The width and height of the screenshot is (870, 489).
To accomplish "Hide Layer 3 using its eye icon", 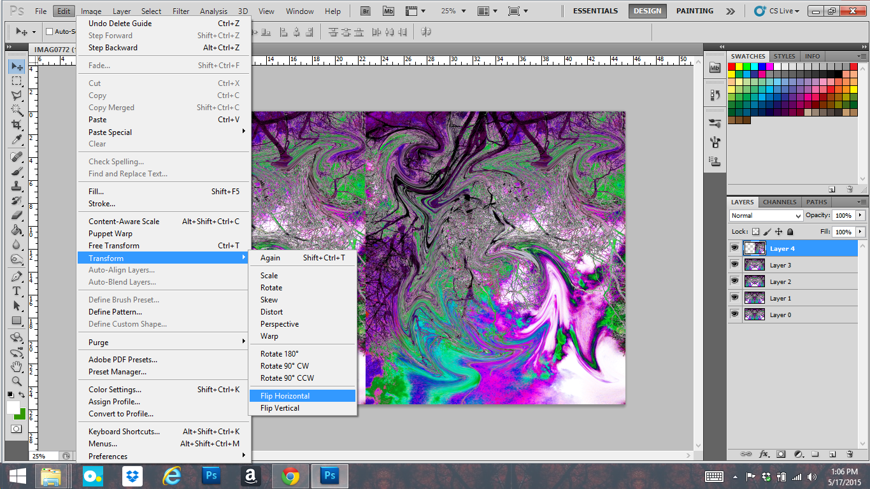I will pyautogui.click(x=735, y=265).
